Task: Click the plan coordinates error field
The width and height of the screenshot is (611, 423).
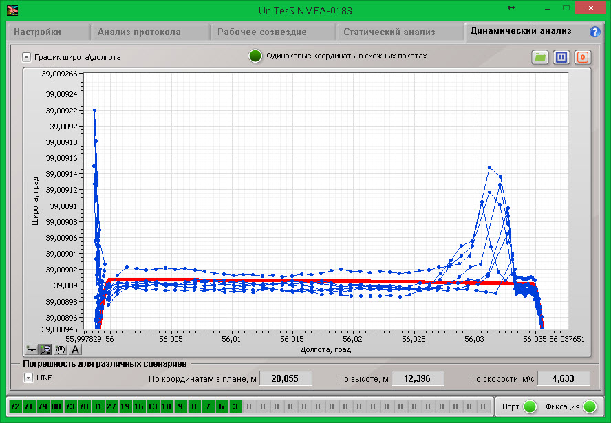Action: click(x=281, y=378)
